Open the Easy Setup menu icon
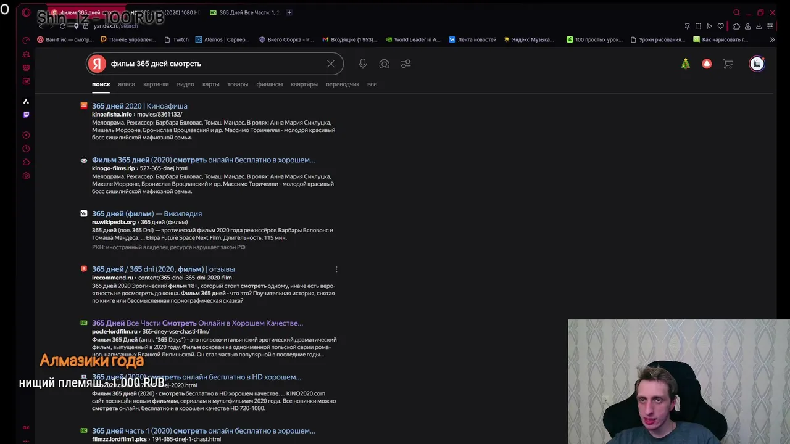Viewport: 790px width, 444px height. click(770, 26)
